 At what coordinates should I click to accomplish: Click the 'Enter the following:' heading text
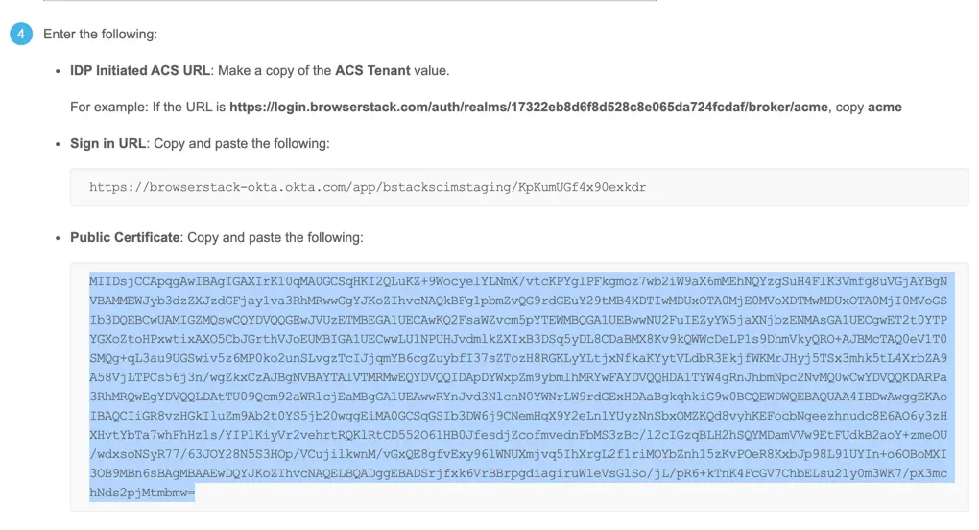(x=100, y=35)
